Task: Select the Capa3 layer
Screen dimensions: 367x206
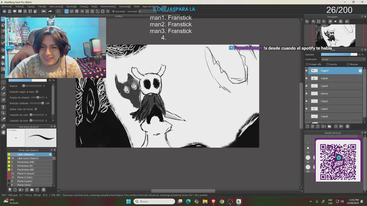Action: (x=336, y=101)
